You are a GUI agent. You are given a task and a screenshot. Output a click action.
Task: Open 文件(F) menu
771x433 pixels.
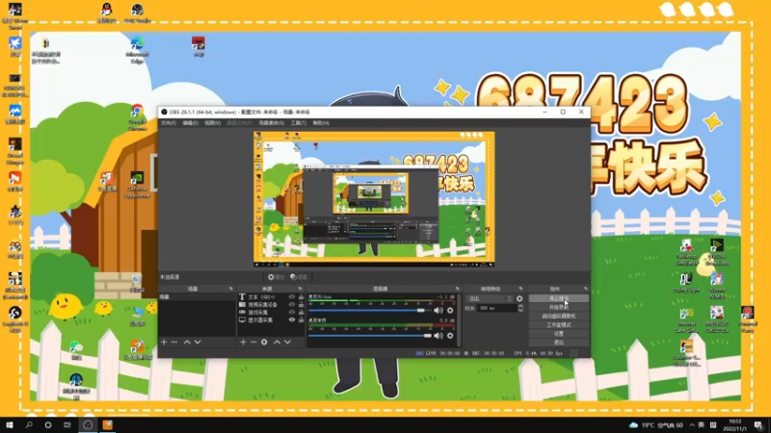[168, 123]
